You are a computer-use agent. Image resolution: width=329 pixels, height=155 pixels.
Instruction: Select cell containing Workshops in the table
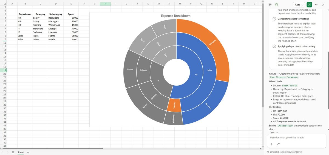(56, 25)
